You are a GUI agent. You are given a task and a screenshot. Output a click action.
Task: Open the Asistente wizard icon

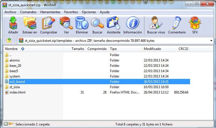click(114, 23)
